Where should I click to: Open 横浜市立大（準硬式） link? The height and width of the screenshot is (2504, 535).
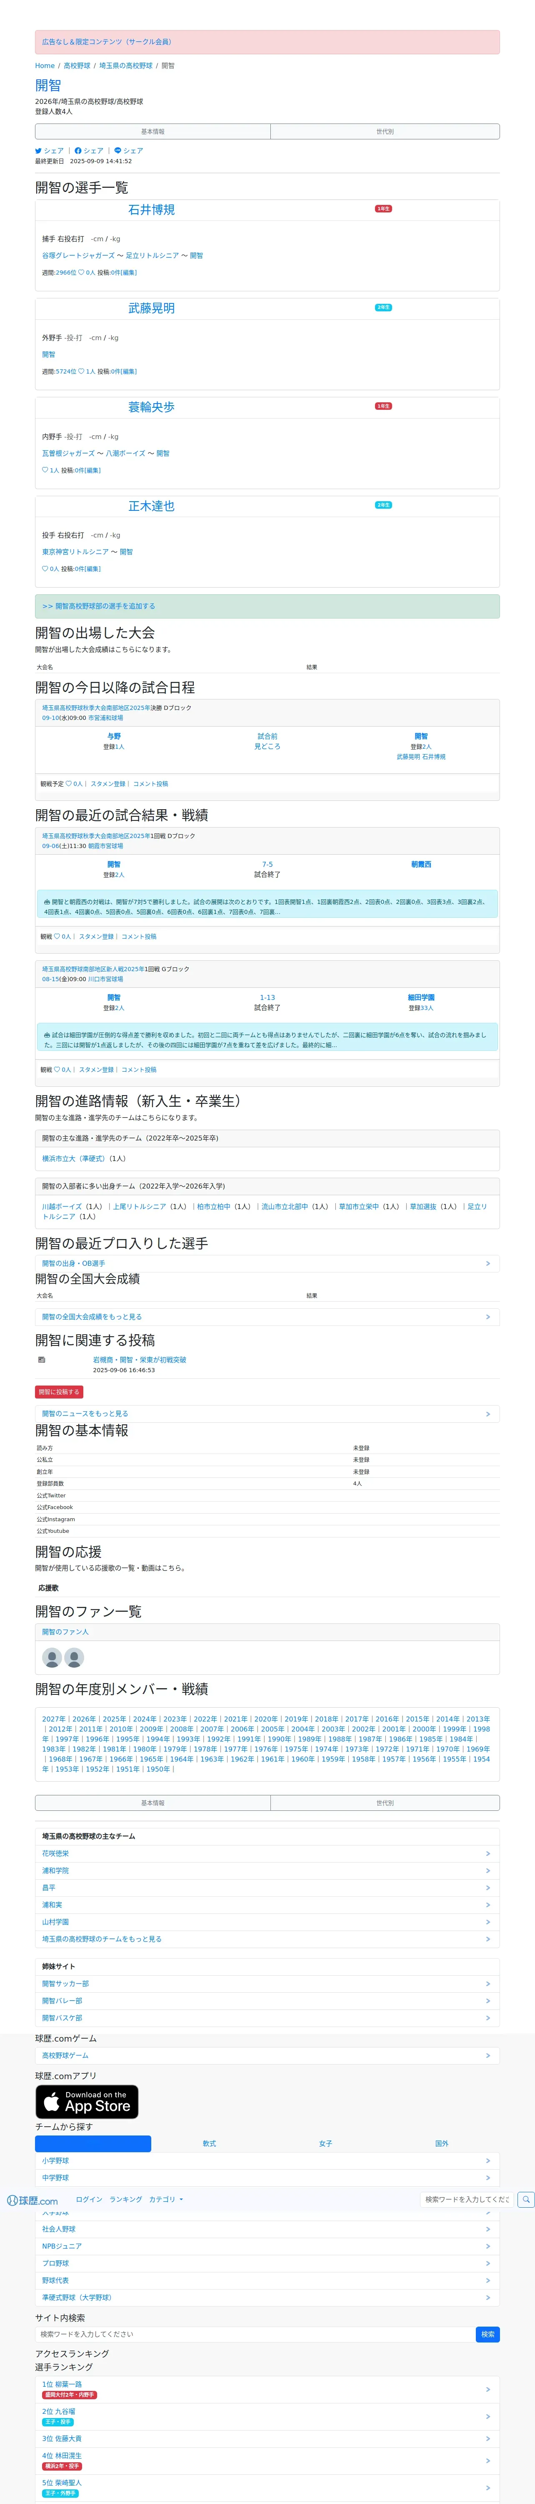pyautogui.click(x=74, y=1159)
